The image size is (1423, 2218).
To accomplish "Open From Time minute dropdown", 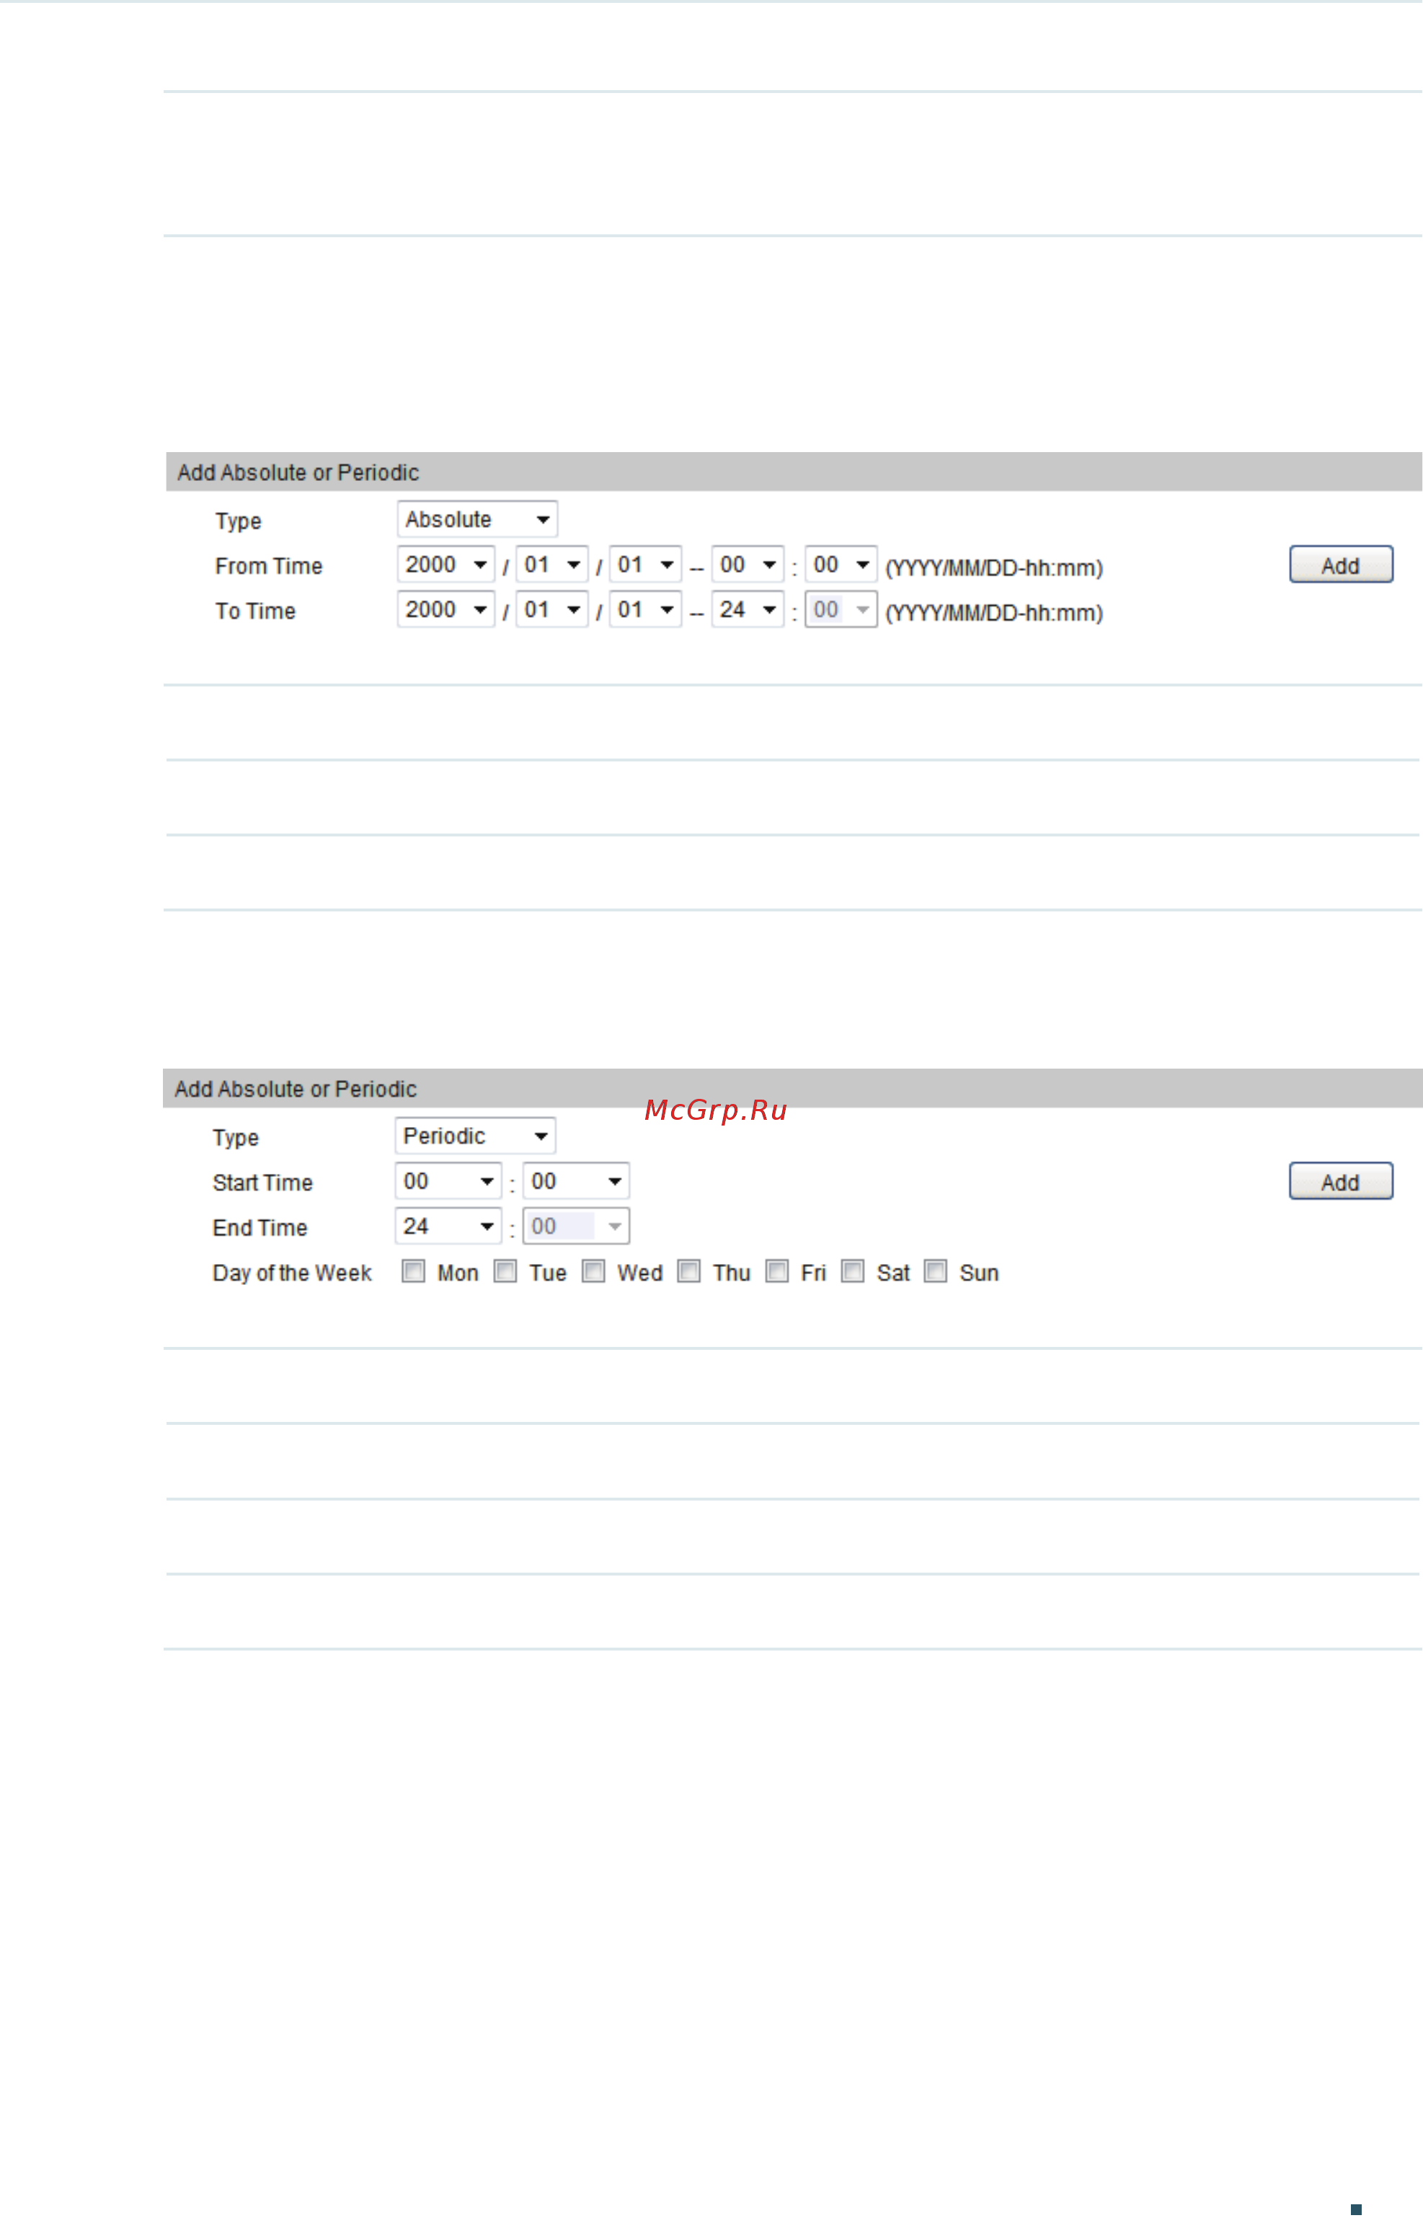I will pyautogui.click(x=841, y=565).
